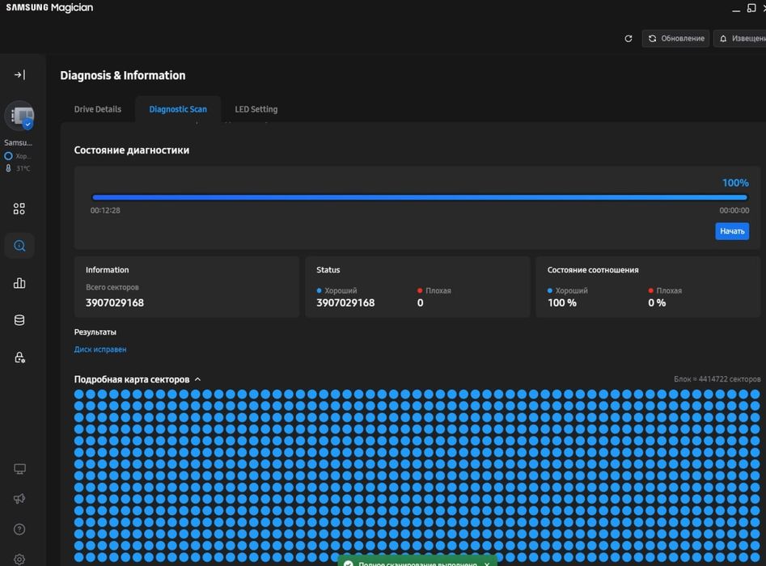Screen dimensions: 766x566
Task: Expand the sidebar with the arrow icon
Action: [x=19, y=74]
